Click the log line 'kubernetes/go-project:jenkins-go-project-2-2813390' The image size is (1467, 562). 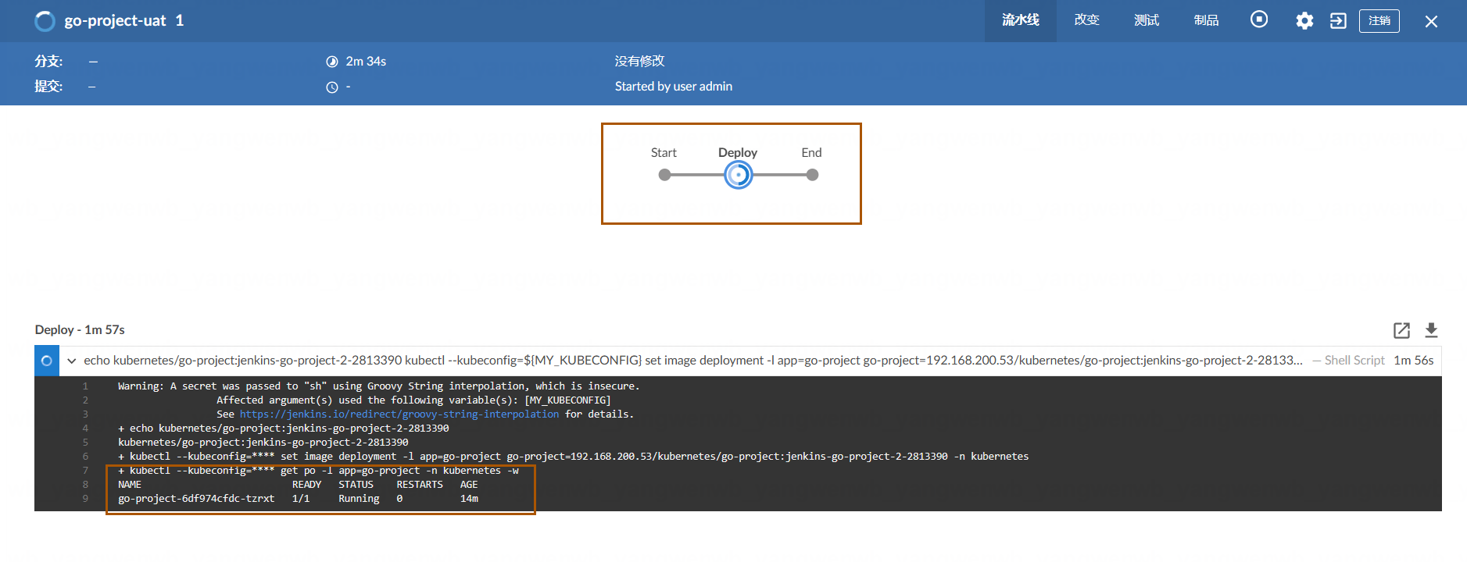point(263,443)
